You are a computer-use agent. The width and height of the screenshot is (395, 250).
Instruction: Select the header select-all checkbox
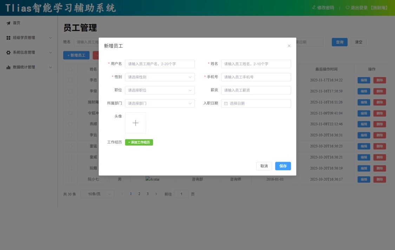[70, 69]
